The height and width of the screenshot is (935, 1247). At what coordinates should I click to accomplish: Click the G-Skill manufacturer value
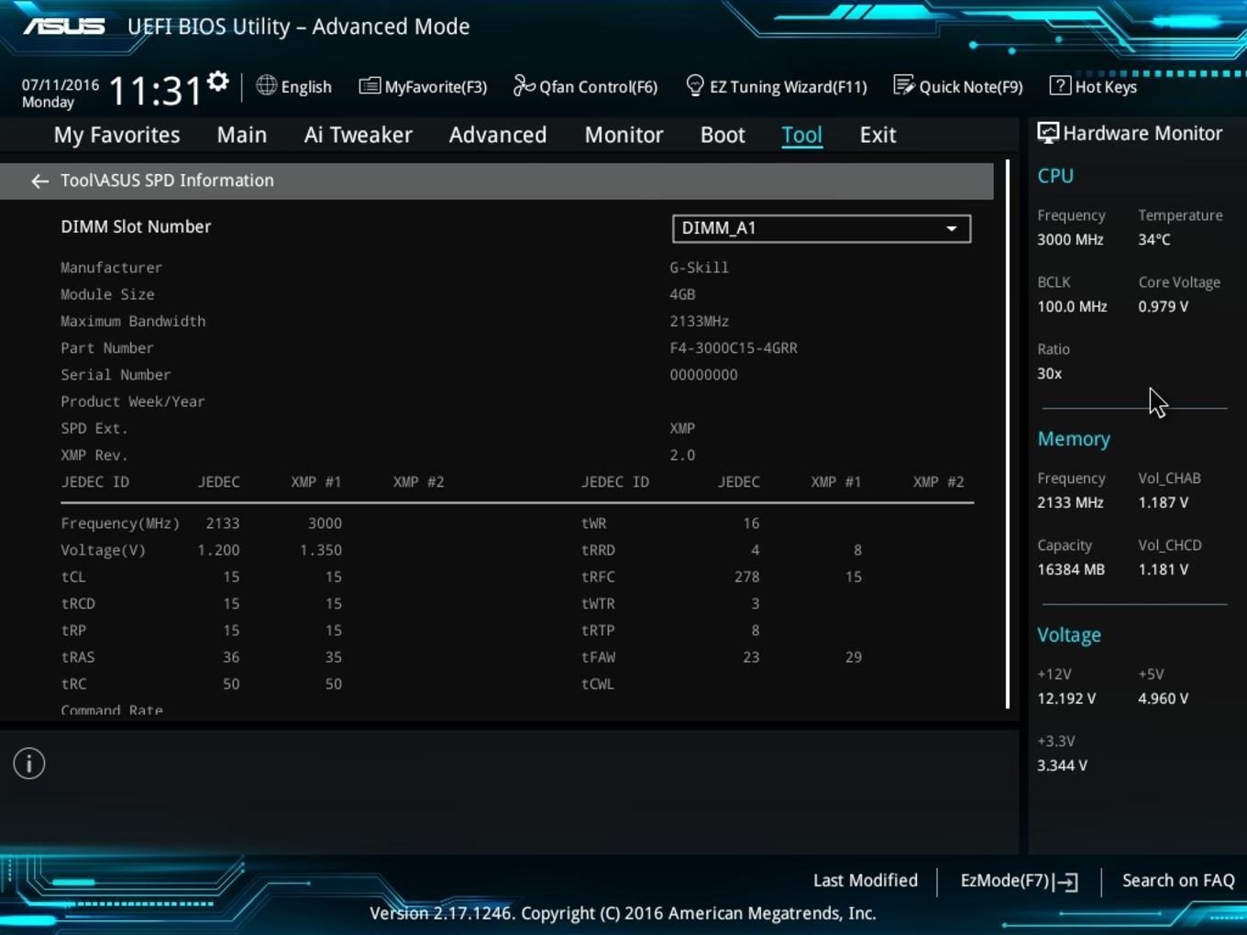[x=699, y=268]
